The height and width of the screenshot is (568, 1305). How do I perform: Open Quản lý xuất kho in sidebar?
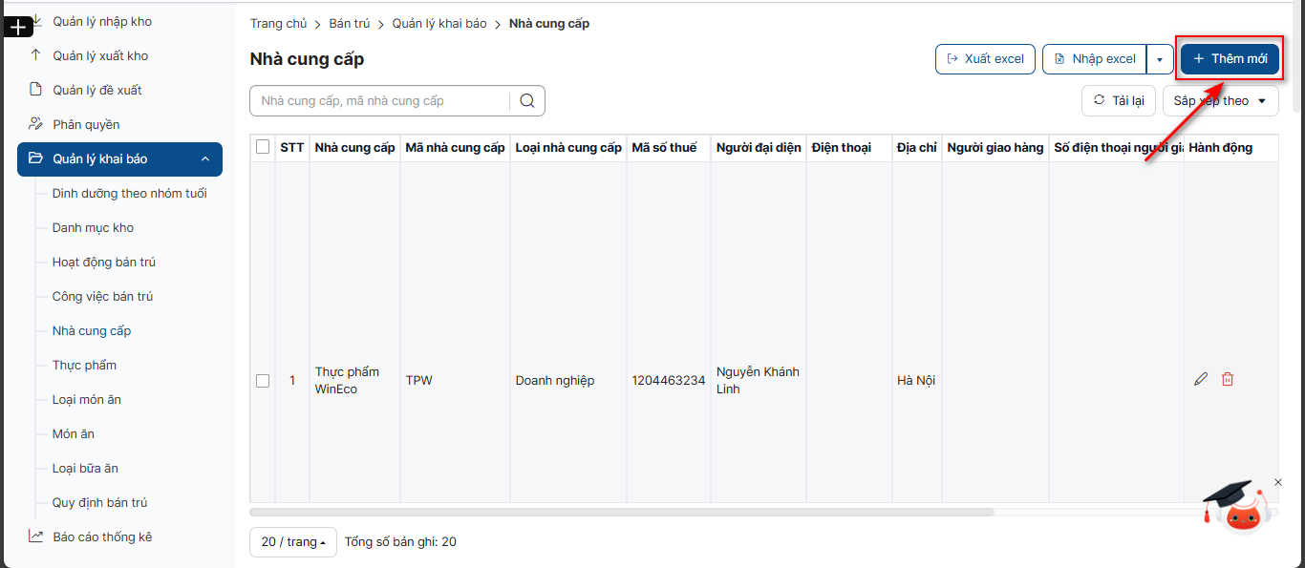(x=100, y=55)
